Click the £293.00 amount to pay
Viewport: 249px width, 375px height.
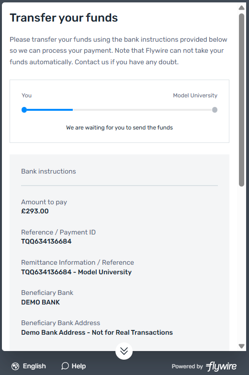point(35,211)
